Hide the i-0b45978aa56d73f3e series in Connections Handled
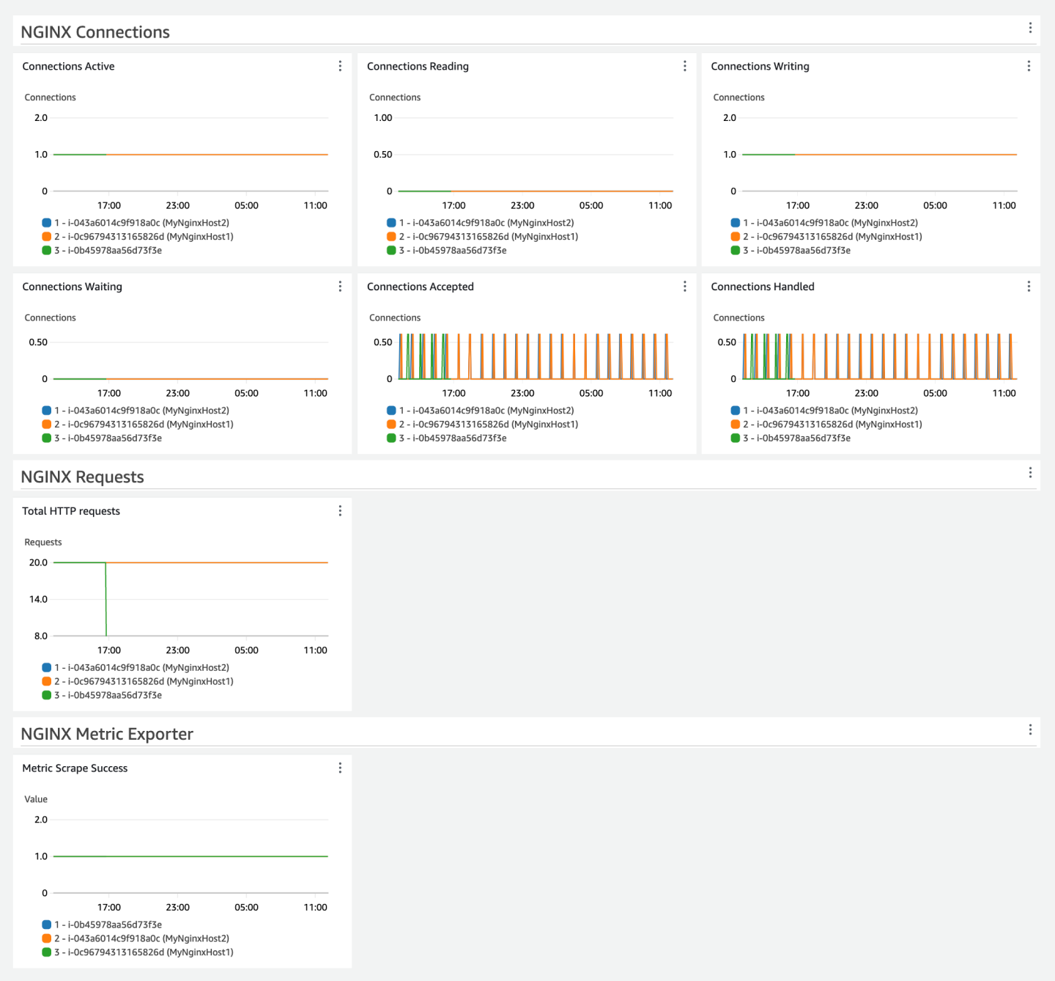The height and width of the screenshot is (981, 1055). 796,438
